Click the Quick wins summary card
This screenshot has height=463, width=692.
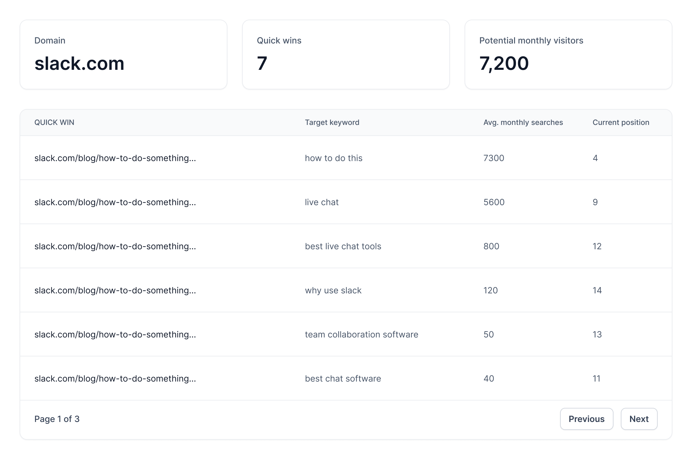point(346,55)
